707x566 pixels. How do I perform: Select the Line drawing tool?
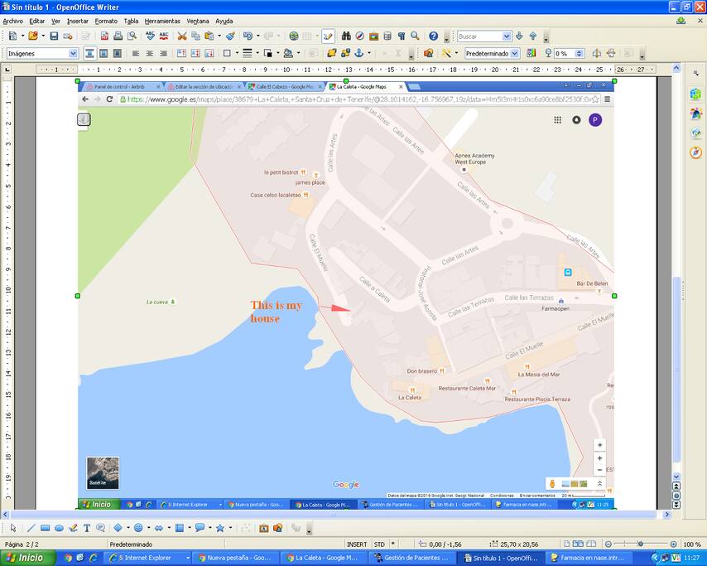coord(31,528)
